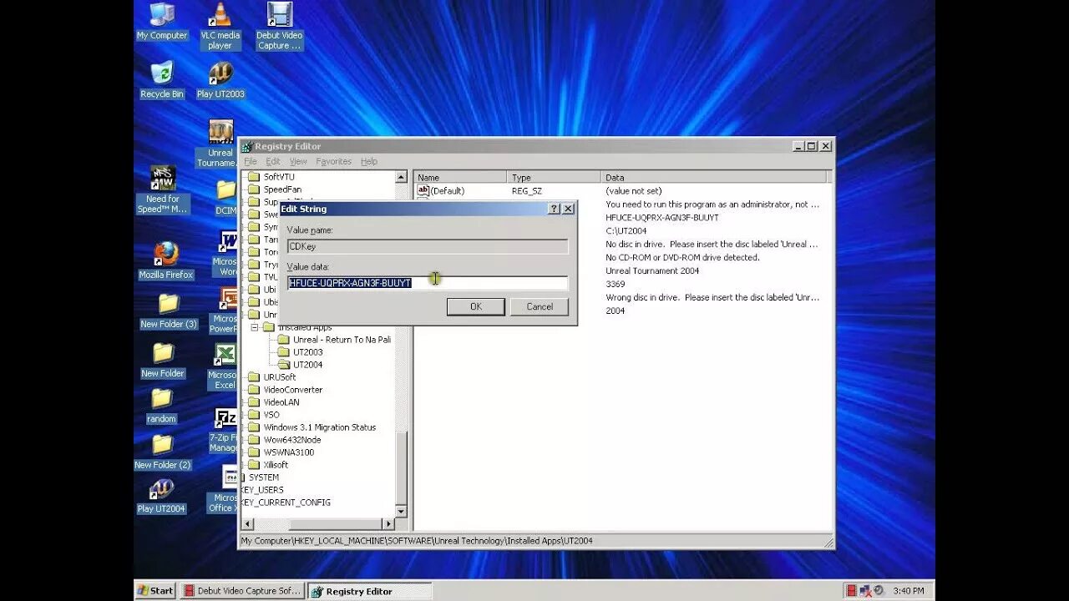The width and height of the screenshot is (1069, 601).
Task: Open the Favorites menu
Action: point(333,161)
